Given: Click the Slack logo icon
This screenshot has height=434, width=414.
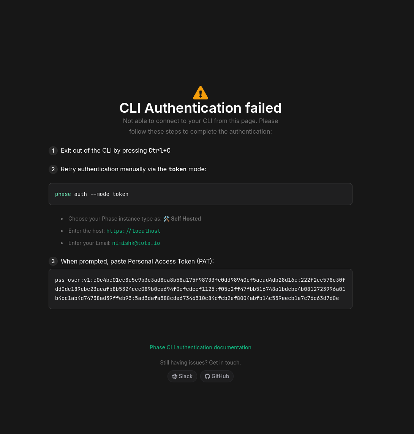Looking at the screenshot, I should point(175,376).
